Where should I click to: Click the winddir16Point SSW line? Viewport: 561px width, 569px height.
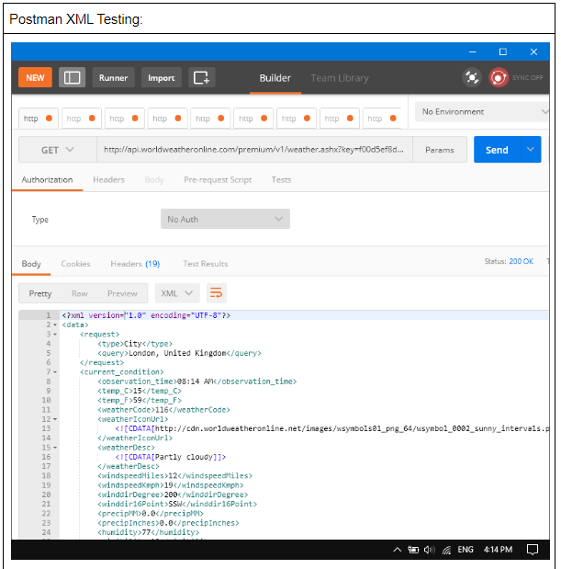(177, 504)
